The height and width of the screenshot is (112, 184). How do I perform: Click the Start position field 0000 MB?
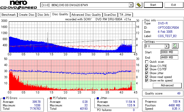click(169, 52)
